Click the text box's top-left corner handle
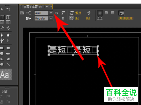Screen dimensions: 141x105 coord(49,46)
